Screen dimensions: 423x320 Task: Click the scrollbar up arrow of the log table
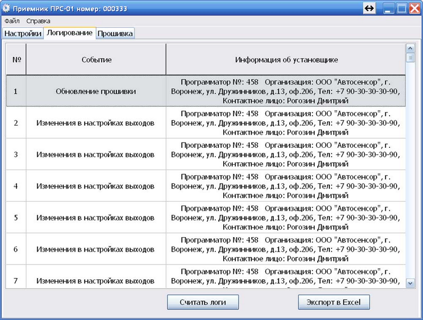(x=410, y=49)
